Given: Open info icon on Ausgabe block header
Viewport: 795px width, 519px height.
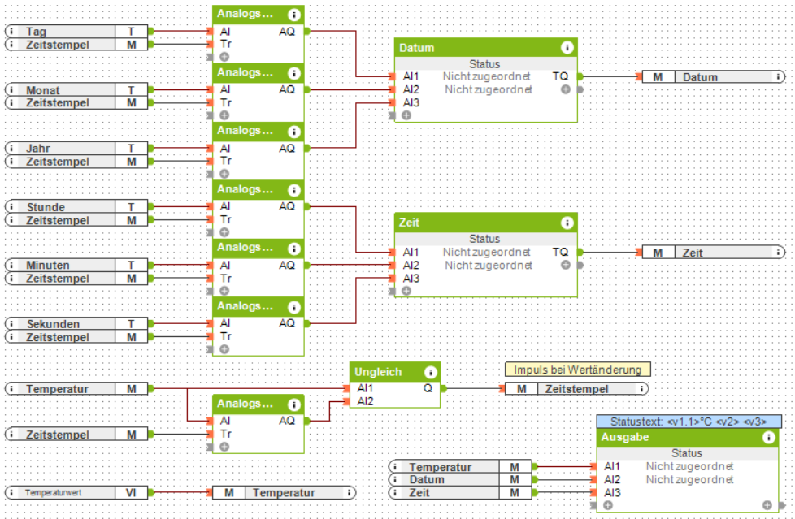Looking at the screenshot, I should point(769,438).
